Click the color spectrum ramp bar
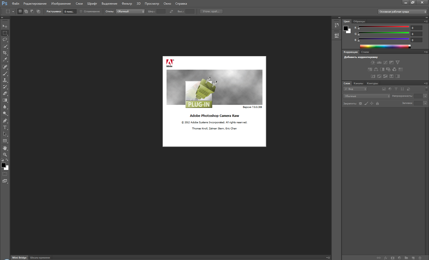This screenshot has height=260, width=429. [384, 46]
